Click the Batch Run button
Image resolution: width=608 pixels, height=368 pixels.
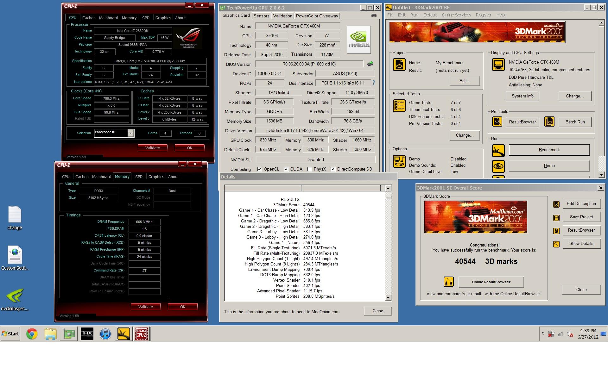click(575, 122)
